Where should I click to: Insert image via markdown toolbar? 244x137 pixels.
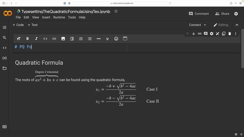click(x=63, y=39)
